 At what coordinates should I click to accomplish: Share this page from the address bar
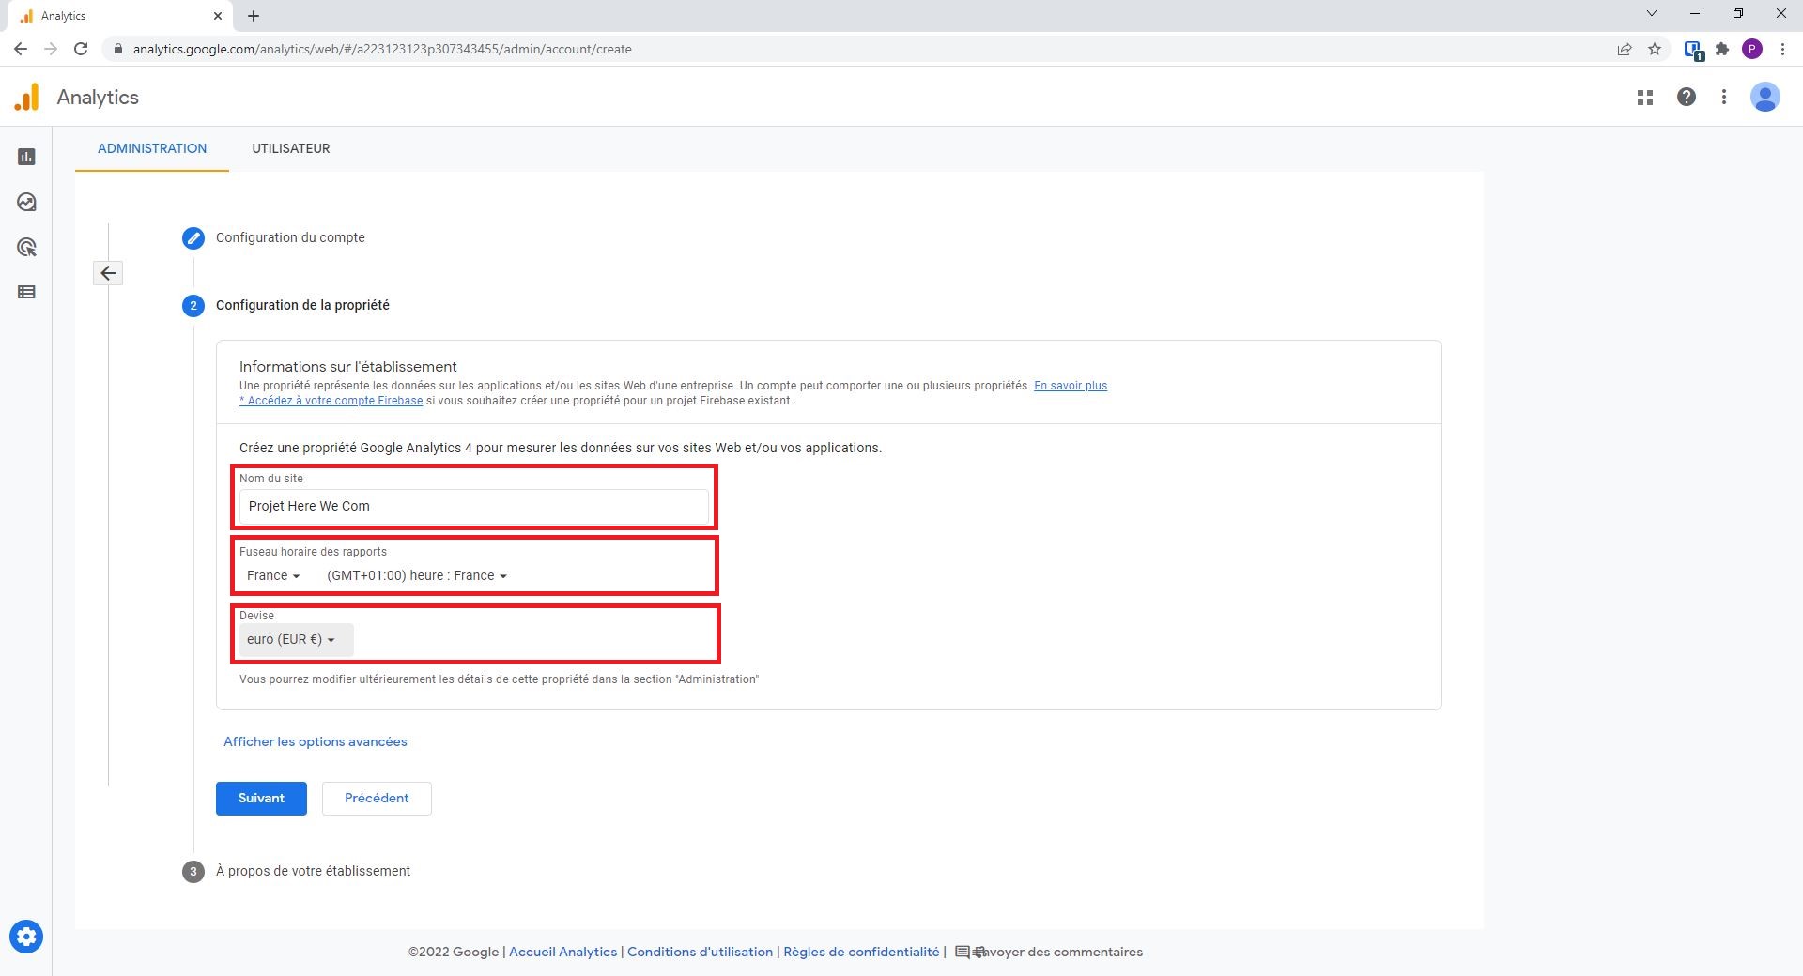pos(1625,49)
